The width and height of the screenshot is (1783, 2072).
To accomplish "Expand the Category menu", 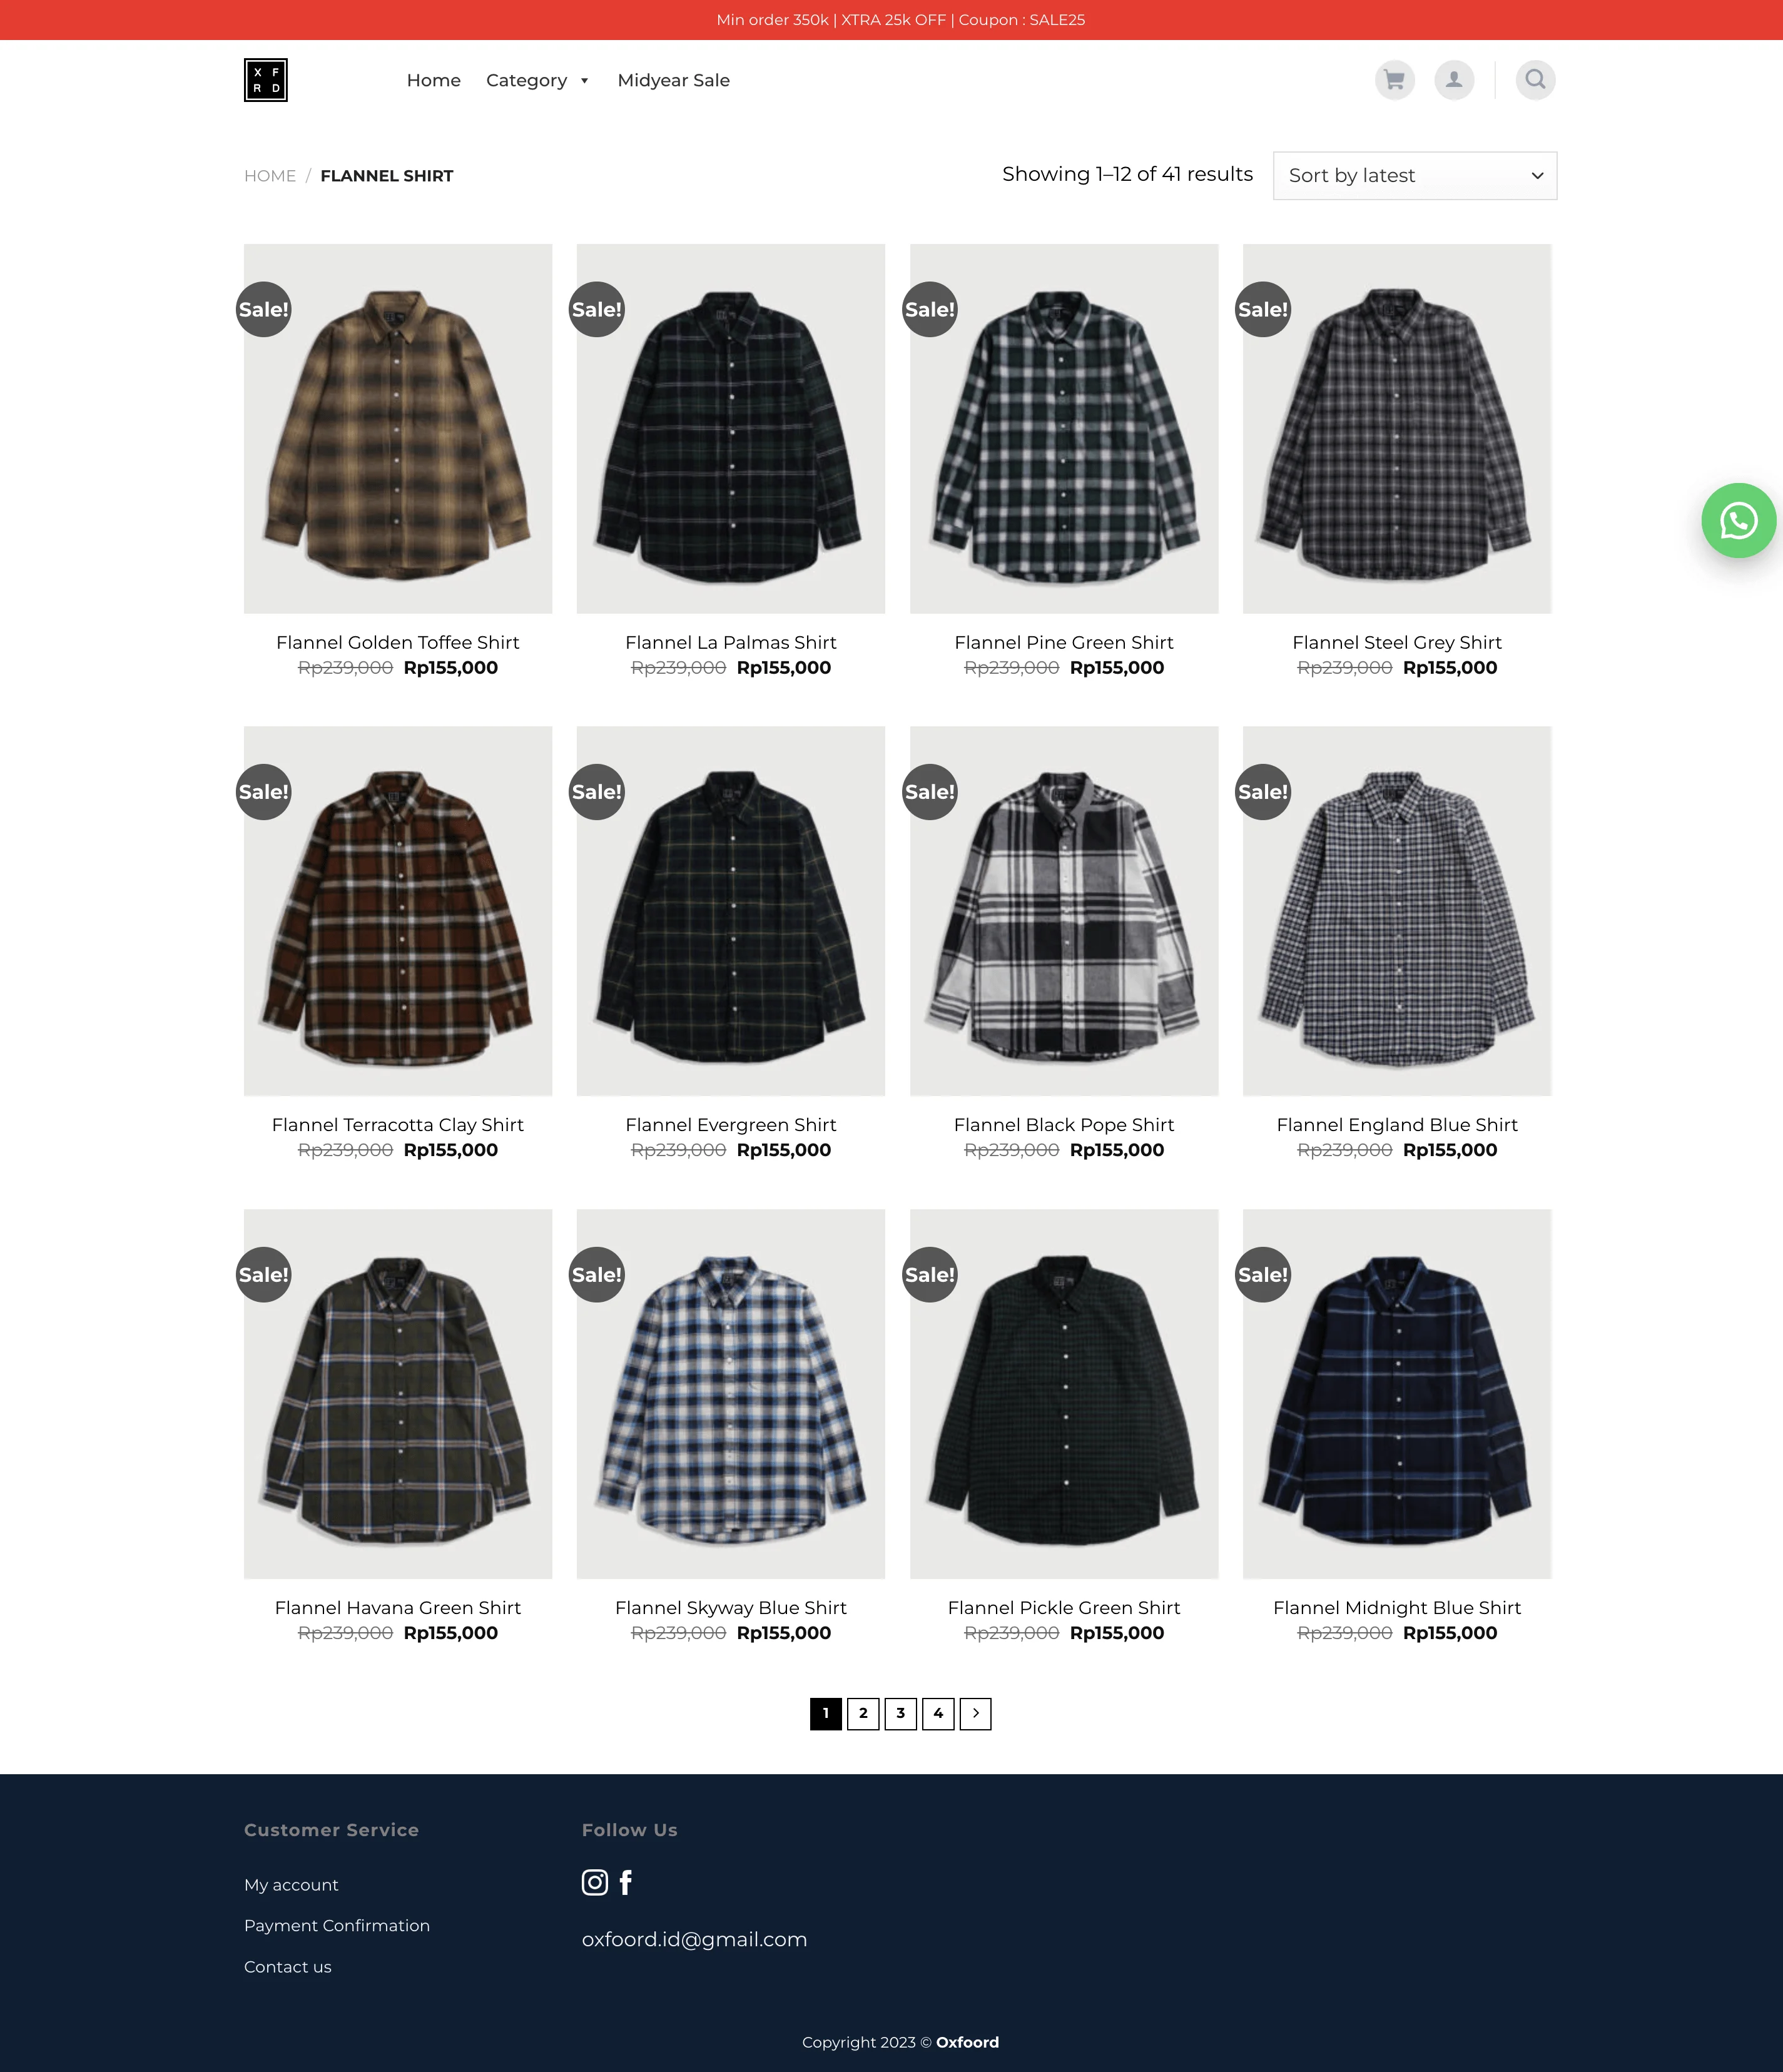I will point(537,80).
